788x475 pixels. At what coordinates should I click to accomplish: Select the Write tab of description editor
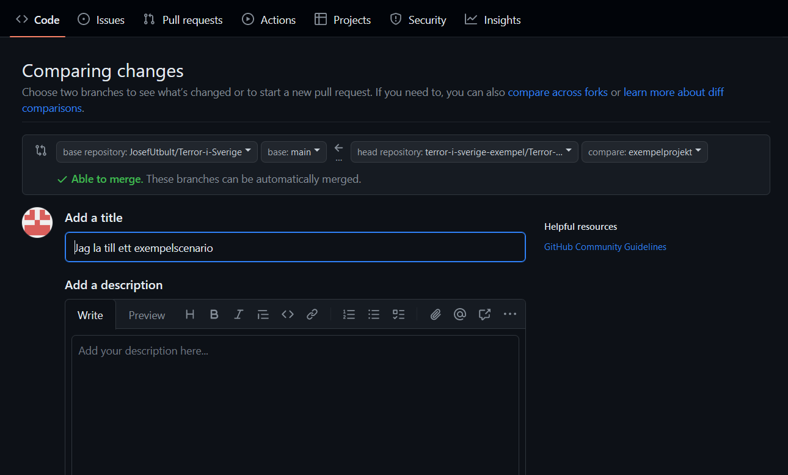pos(90,315)
